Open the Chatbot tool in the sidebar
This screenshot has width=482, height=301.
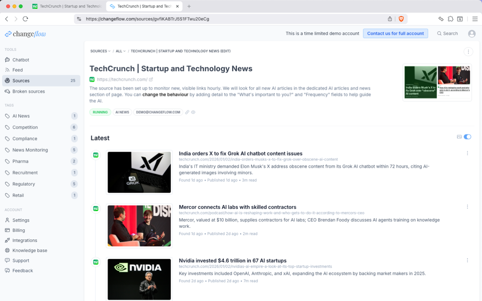click(x=20, y=59)
